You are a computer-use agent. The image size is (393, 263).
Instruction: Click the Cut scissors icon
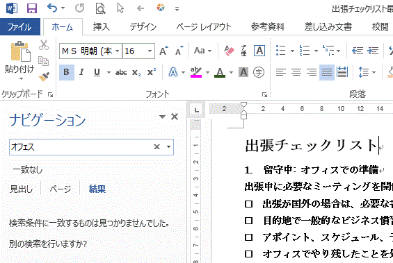[44, 45]
